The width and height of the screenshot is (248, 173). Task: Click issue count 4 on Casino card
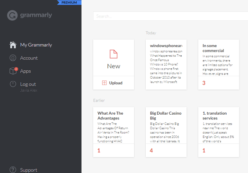[x=151, y=150]
